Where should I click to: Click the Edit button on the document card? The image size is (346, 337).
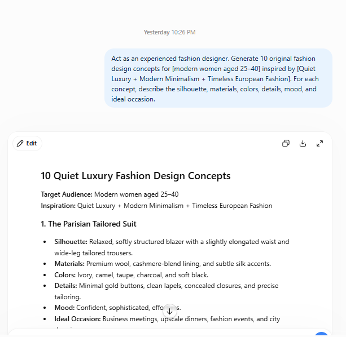click(27, 143)
